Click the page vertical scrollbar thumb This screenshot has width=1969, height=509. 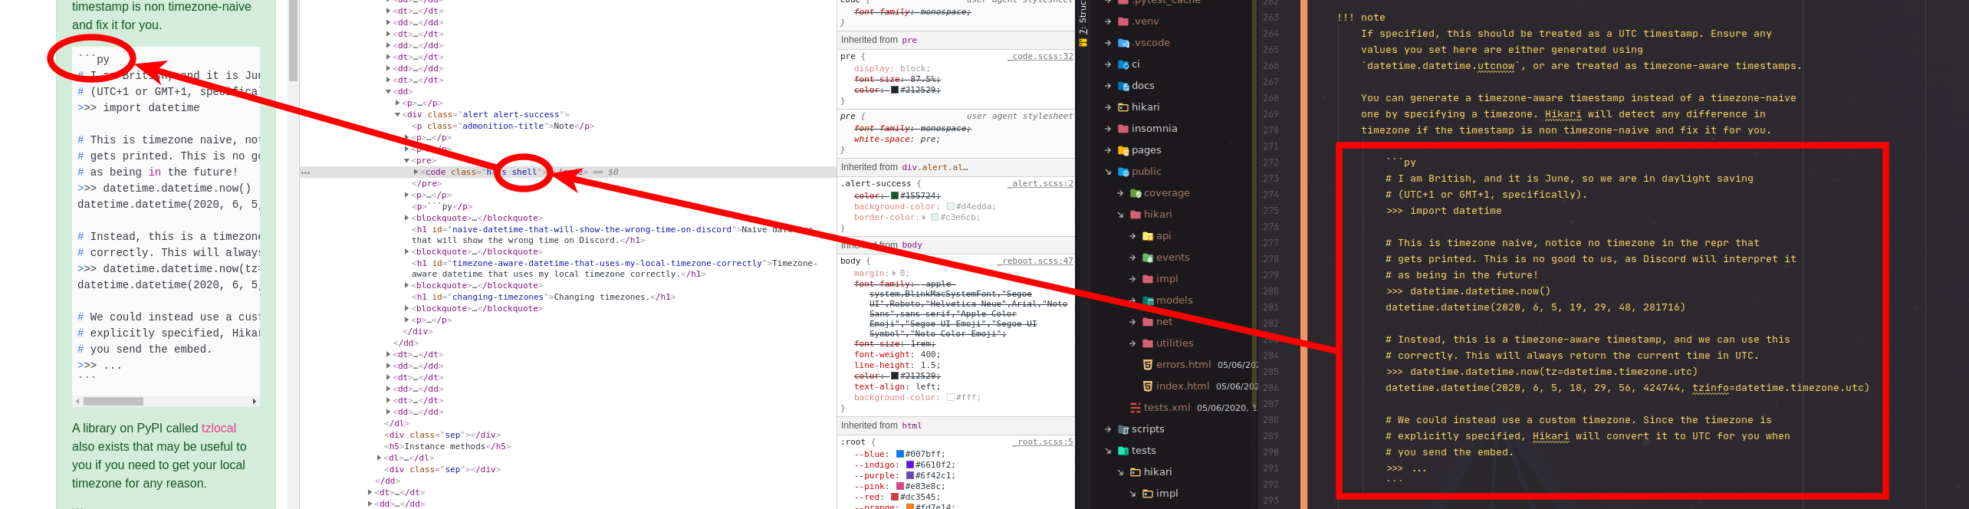[293, 41]
